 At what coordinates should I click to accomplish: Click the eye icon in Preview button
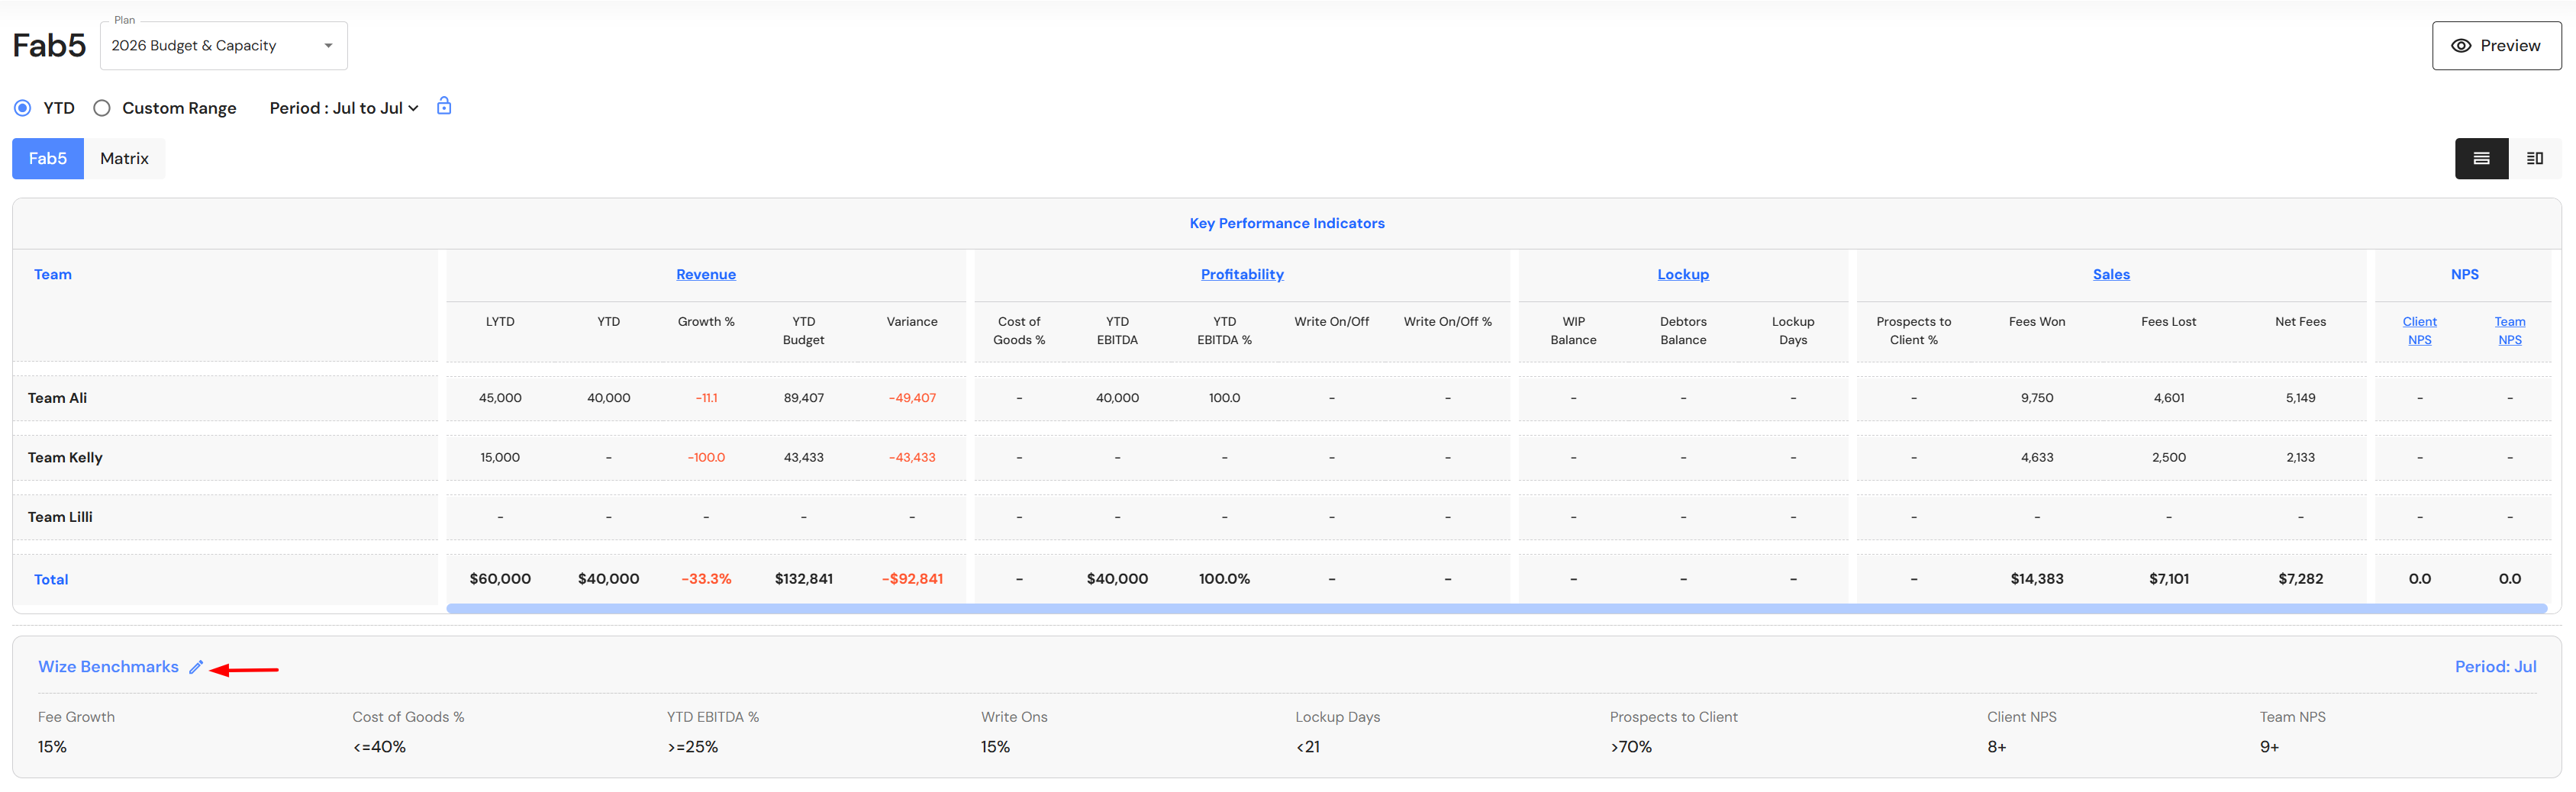point(2461,46)
